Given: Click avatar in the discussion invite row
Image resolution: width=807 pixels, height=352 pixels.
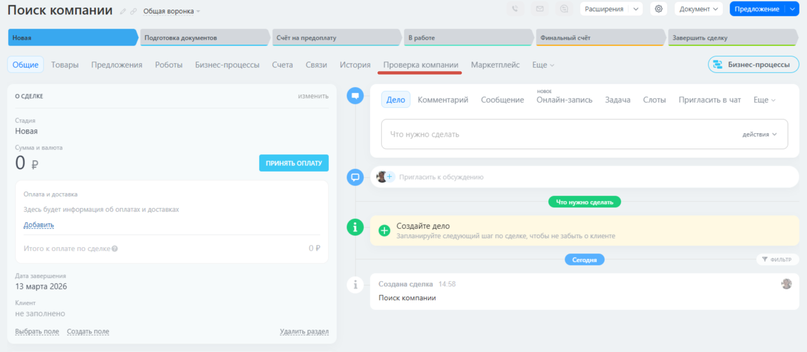Looking at the screenshot, I should (x=380, y=177).
